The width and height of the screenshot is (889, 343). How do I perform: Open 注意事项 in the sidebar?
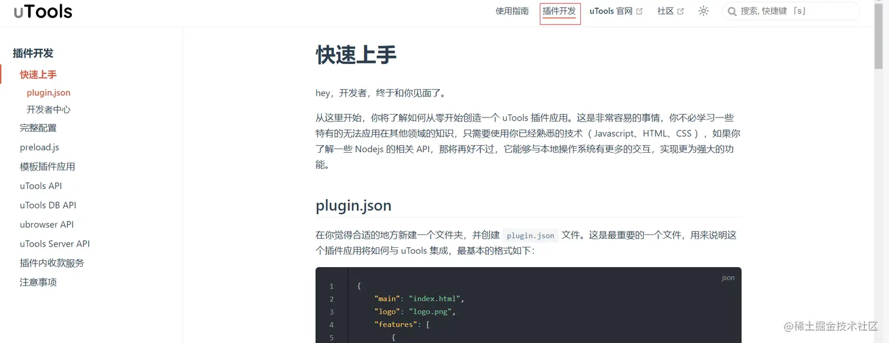(38, 283)
